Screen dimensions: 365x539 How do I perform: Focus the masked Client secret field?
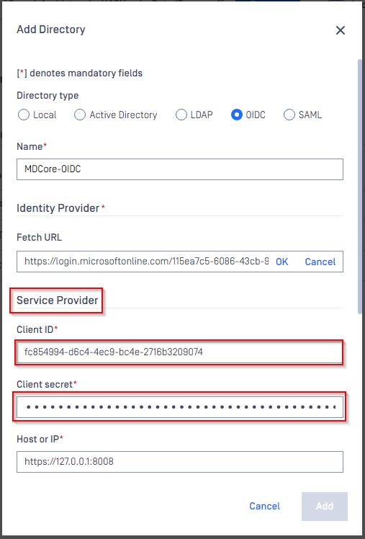click(179, 407)
